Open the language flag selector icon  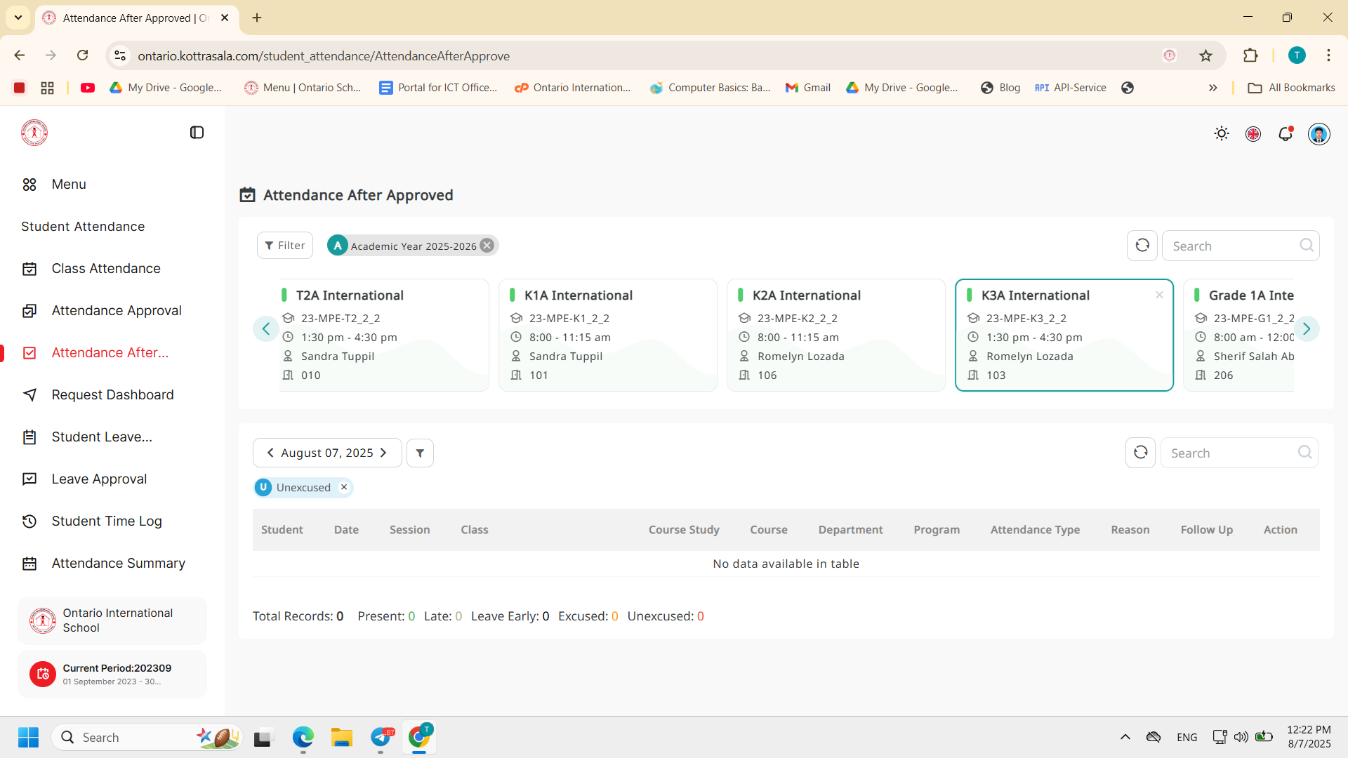point(1253,133)
